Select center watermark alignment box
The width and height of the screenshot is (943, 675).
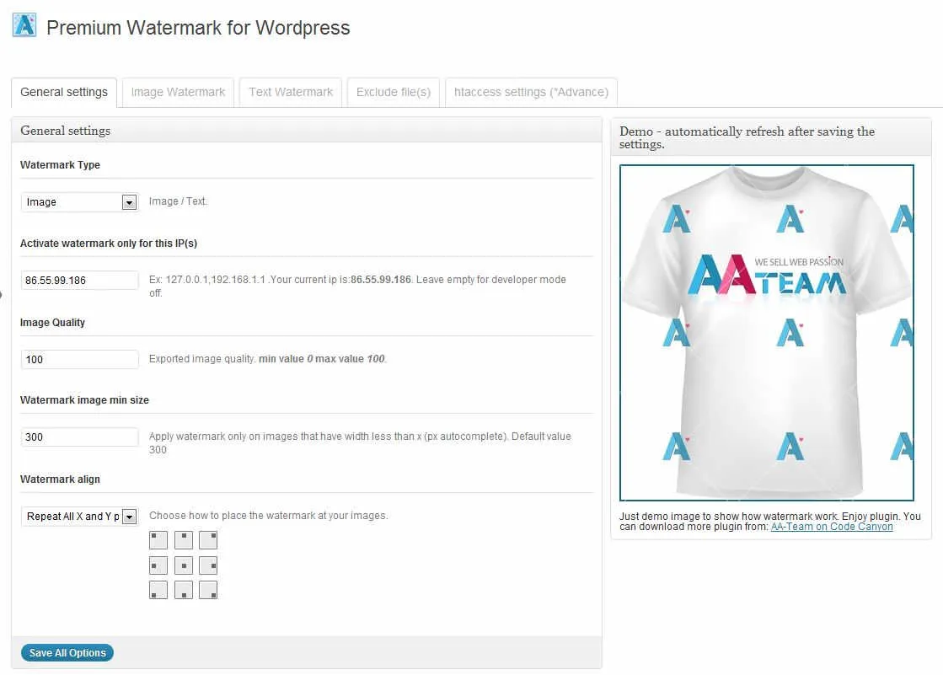[x=184, y=565]
